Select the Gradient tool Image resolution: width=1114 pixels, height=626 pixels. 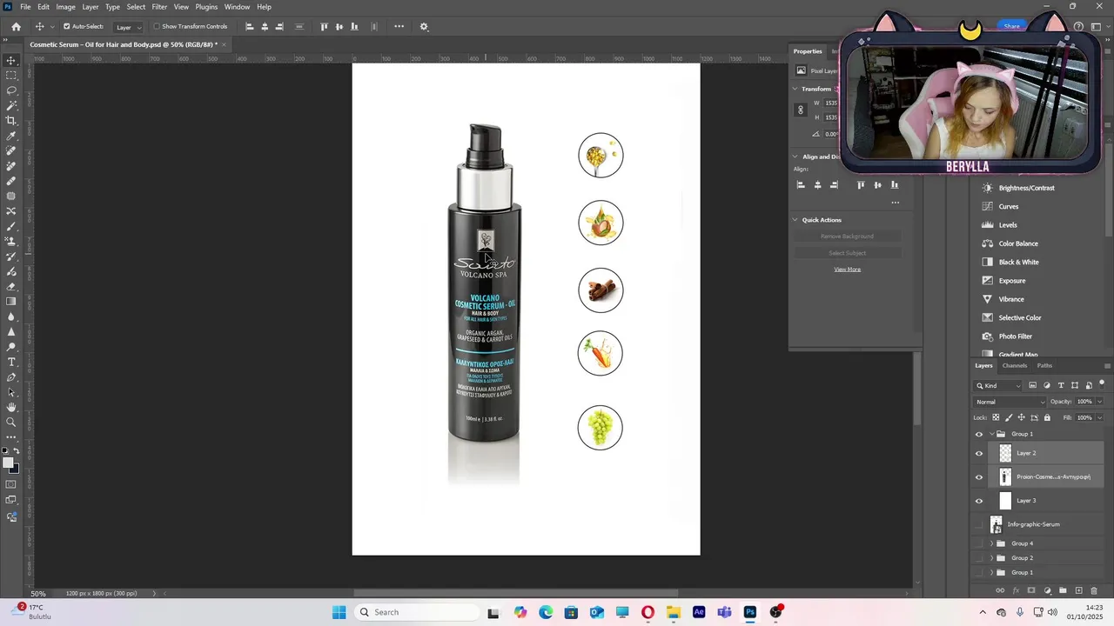pos(11,301)
